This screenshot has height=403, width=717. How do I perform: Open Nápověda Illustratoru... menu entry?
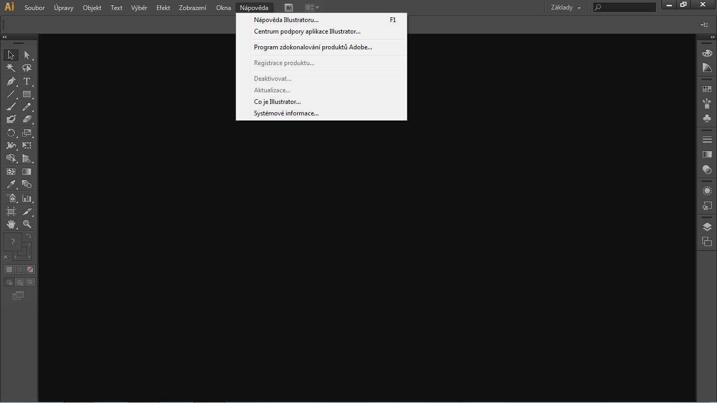point(321,20)
